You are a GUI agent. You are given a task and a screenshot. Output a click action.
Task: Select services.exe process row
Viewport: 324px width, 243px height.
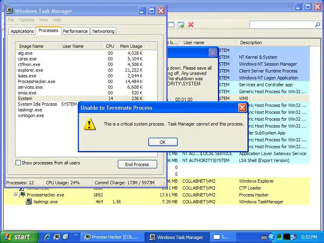click(x=80, y=87)
